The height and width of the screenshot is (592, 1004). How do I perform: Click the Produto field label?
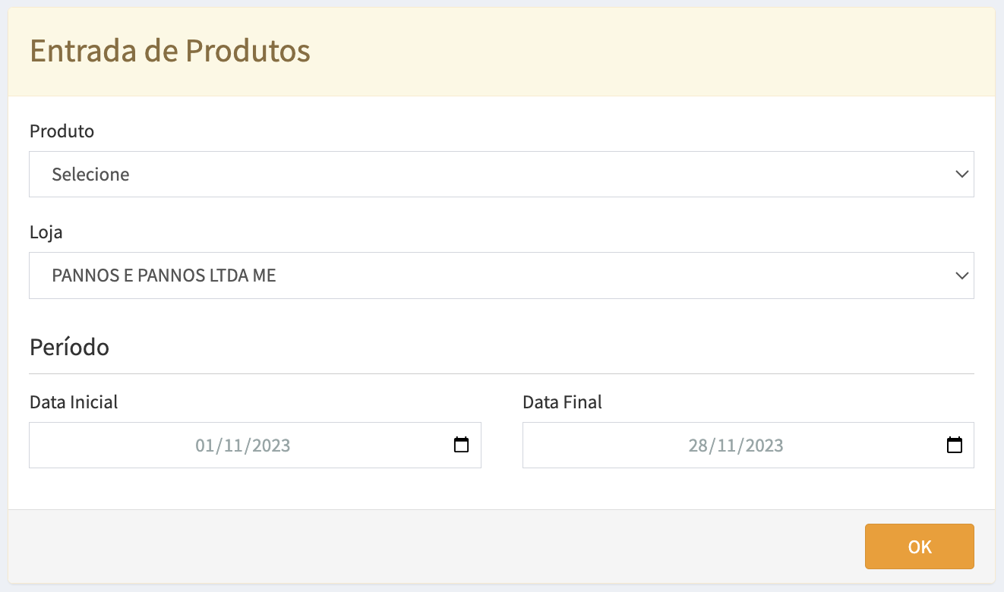pyautogui.click(x=62, y=131)
